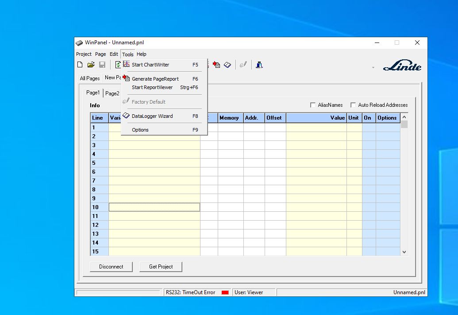Open the Edit menu
Viewport: 458px width, 315px height.
[114, 54]
